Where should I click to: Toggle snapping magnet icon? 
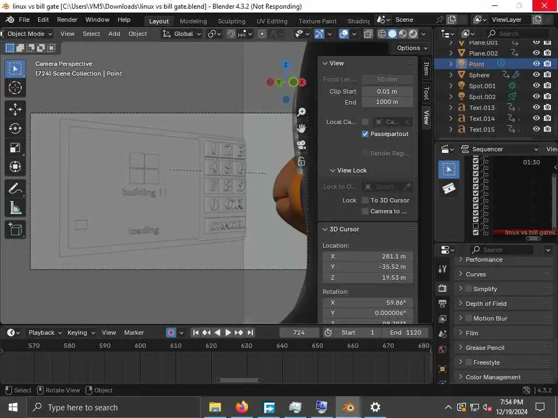click(231, 34)
